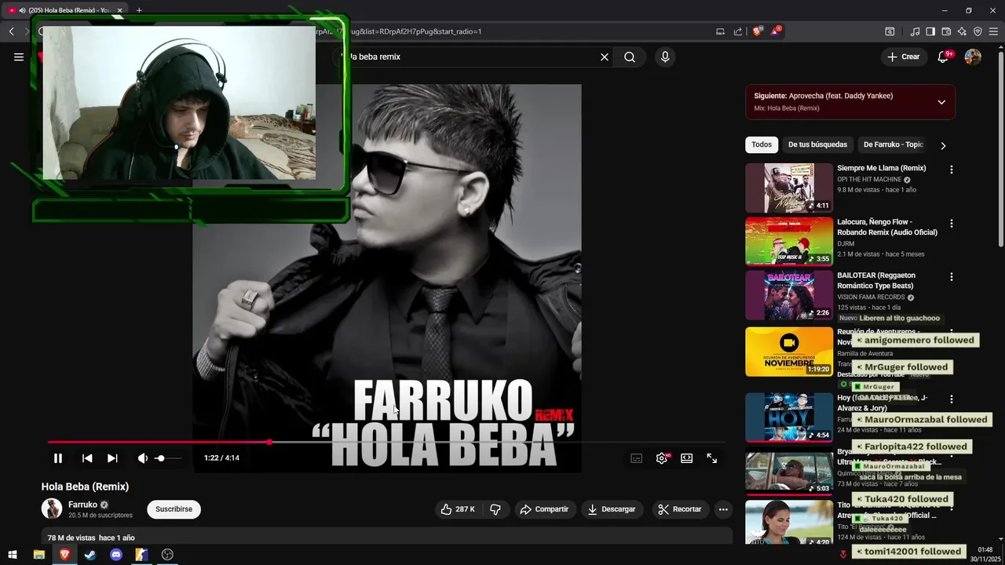
Task: Share the video via Compartir
Action: (x=544, y=509)
